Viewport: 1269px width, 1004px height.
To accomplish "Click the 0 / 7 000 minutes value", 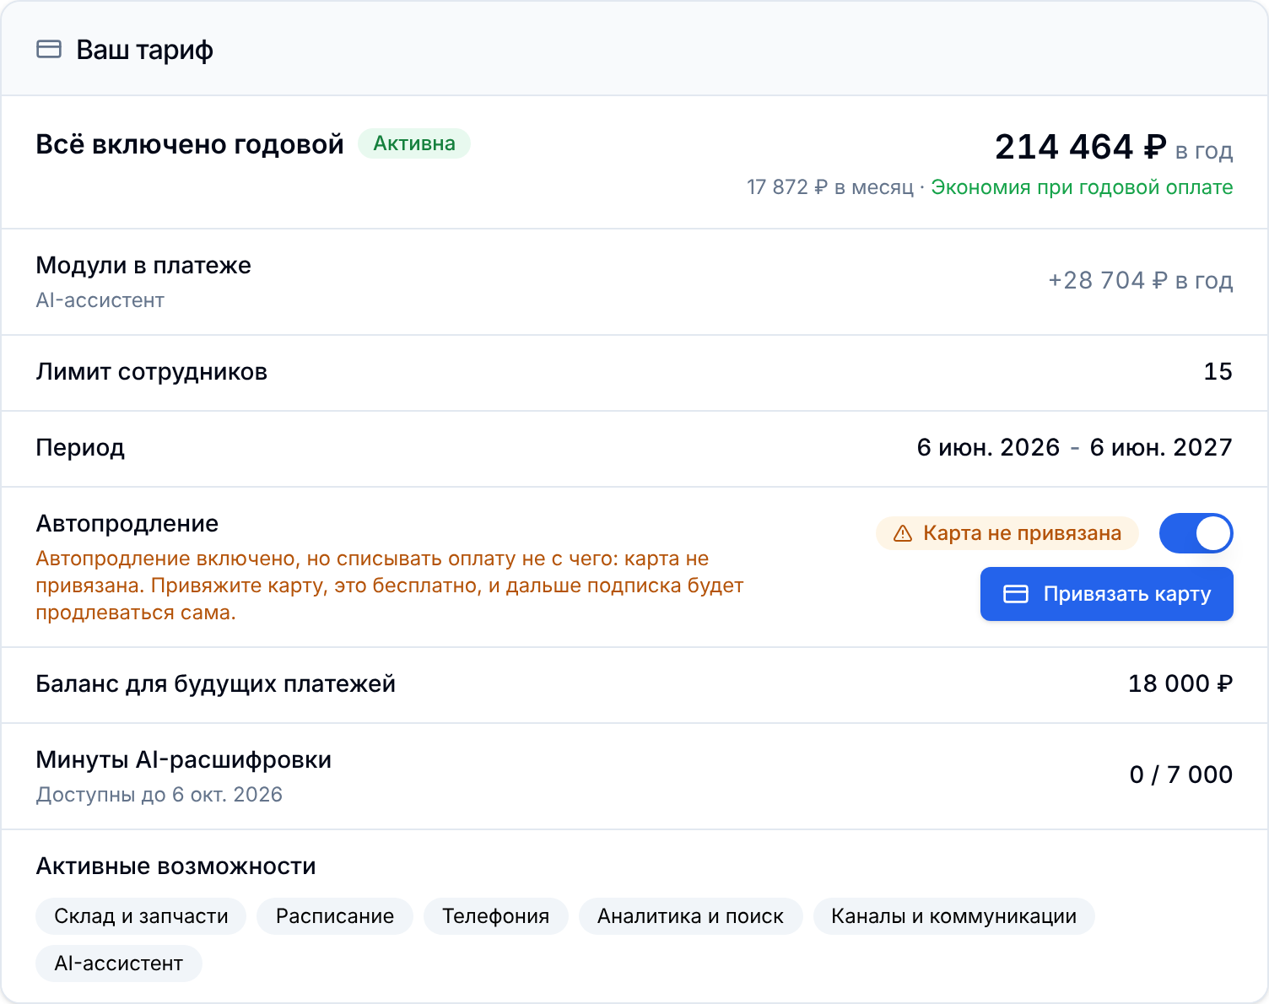I will tap(1181, 775).
